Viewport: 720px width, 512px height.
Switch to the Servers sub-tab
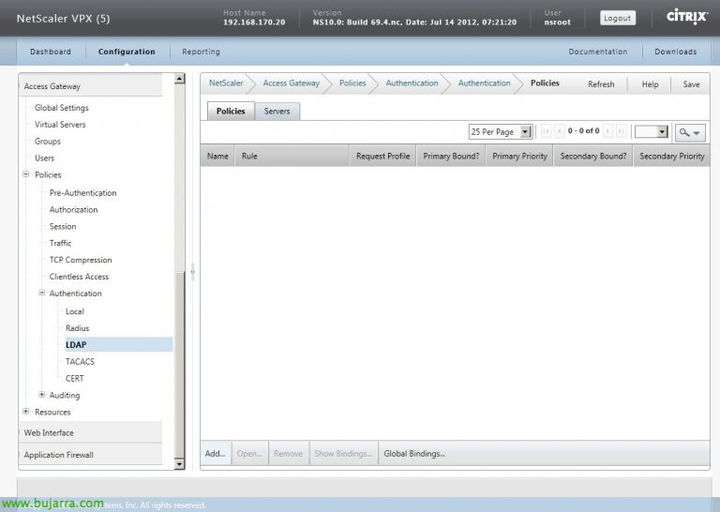[277, 112]
